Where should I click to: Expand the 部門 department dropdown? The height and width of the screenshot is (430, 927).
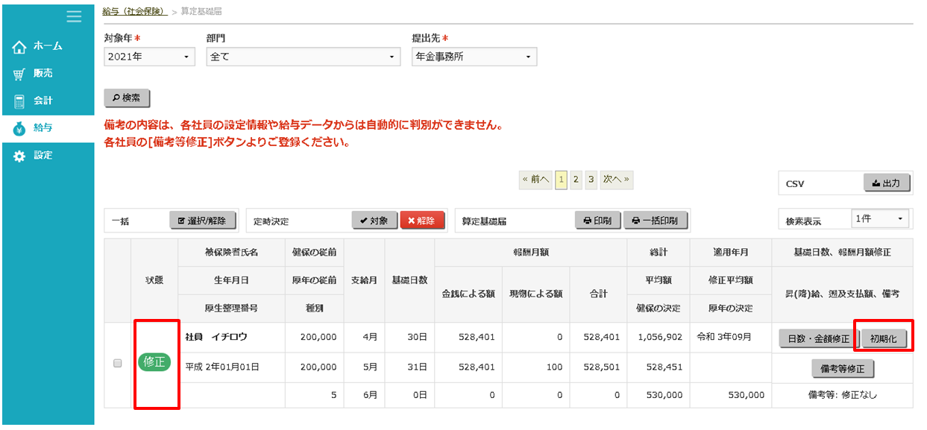coord(303,57)
